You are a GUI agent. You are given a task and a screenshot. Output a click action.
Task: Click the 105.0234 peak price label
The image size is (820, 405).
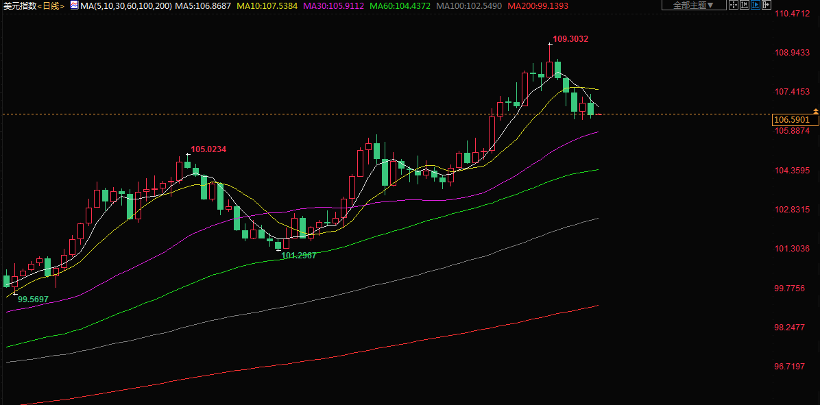(x=208, y=149)
